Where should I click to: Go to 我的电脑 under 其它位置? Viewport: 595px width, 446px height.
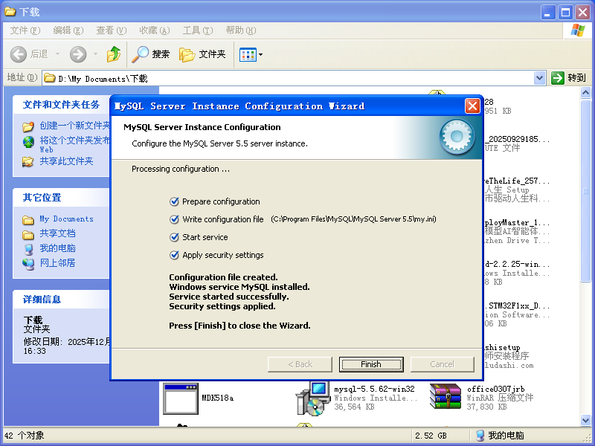57,248
